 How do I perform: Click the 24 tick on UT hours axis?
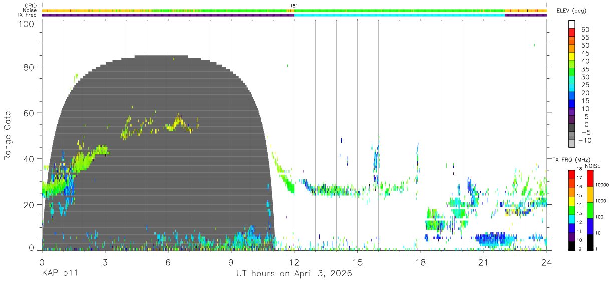coord(547,262)
